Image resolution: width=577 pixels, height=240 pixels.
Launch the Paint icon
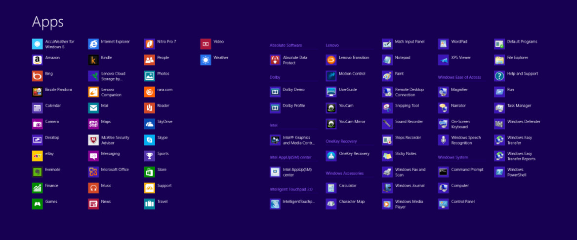coord(387,76)
